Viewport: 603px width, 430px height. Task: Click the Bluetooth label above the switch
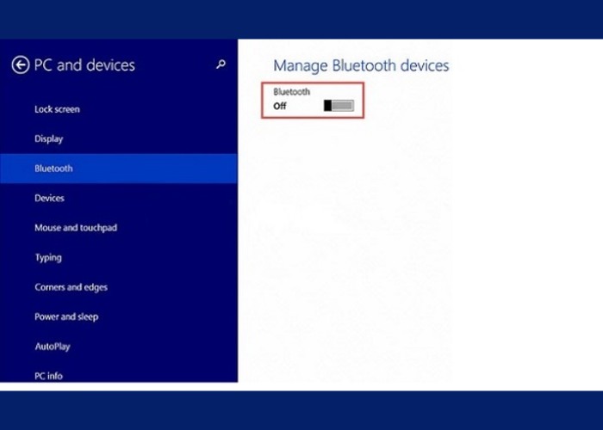tap(291, 91)
